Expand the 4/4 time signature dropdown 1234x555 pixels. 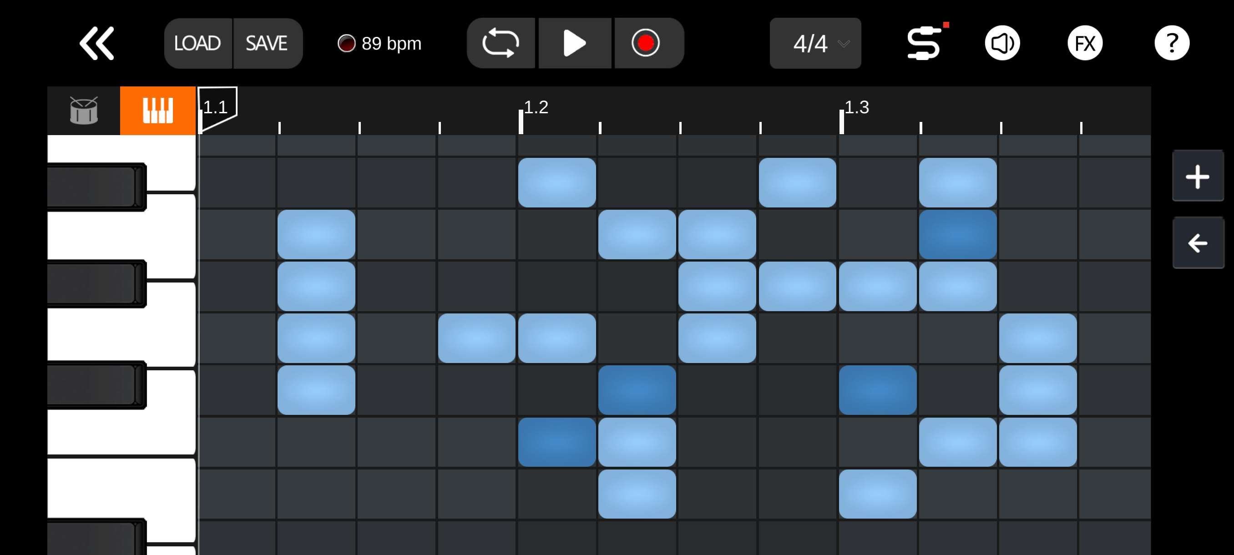click(x=815, y=43)
